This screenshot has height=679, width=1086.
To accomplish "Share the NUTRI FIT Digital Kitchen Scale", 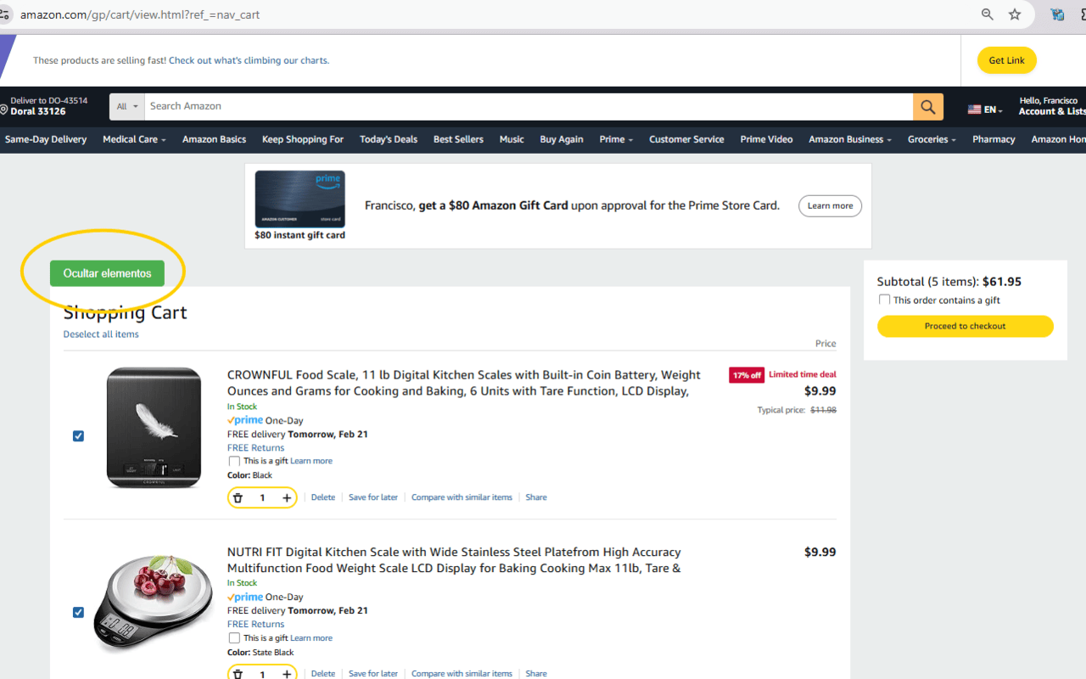I will coord(536,674).
